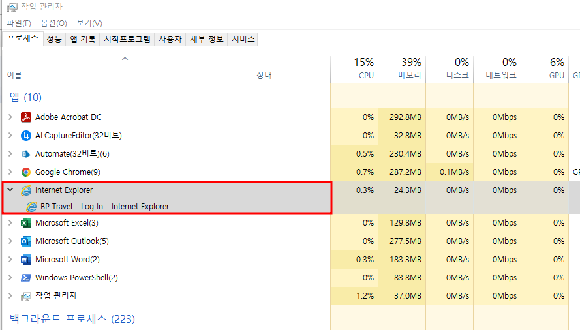Click the Microsoft Word icon
Image resolution: width=580 pixels, height=330 pixels.
(26, 260)
